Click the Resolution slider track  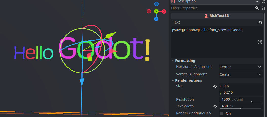pyautogui.click(x=240, y=102)
